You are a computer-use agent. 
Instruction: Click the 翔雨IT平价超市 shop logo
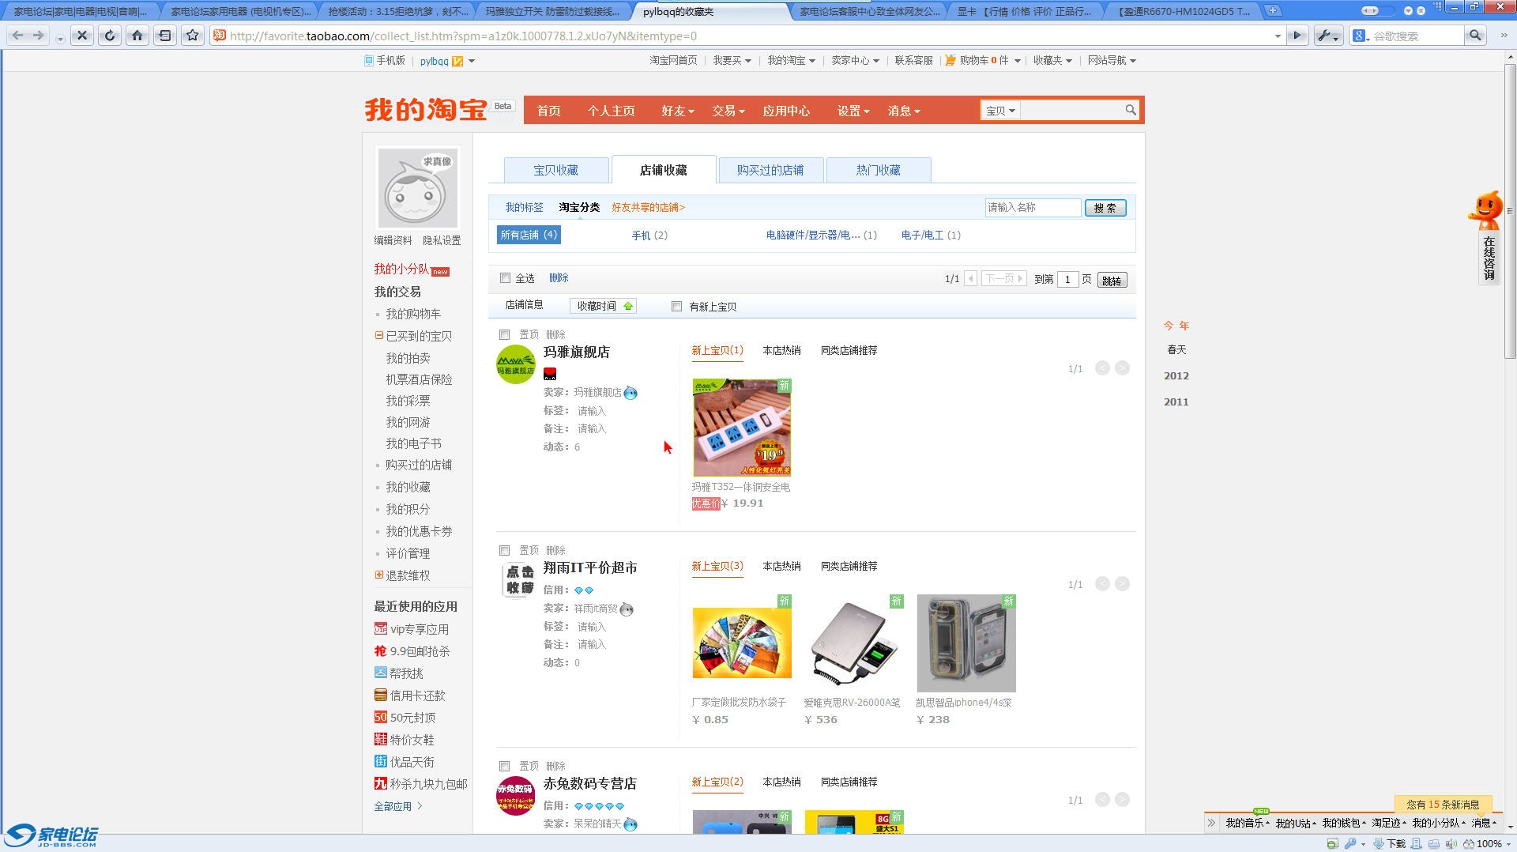[518, 580]
